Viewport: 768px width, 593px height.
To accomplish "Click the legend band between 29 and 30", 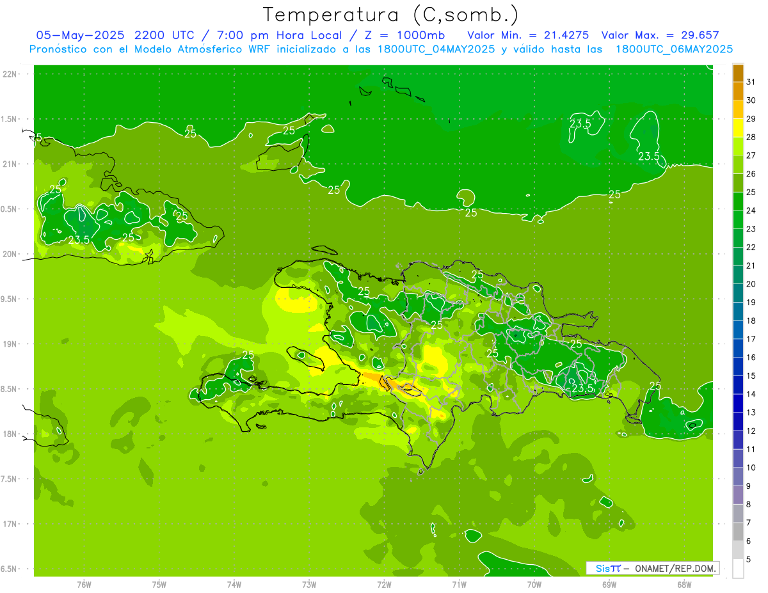I will click(738, 109).
